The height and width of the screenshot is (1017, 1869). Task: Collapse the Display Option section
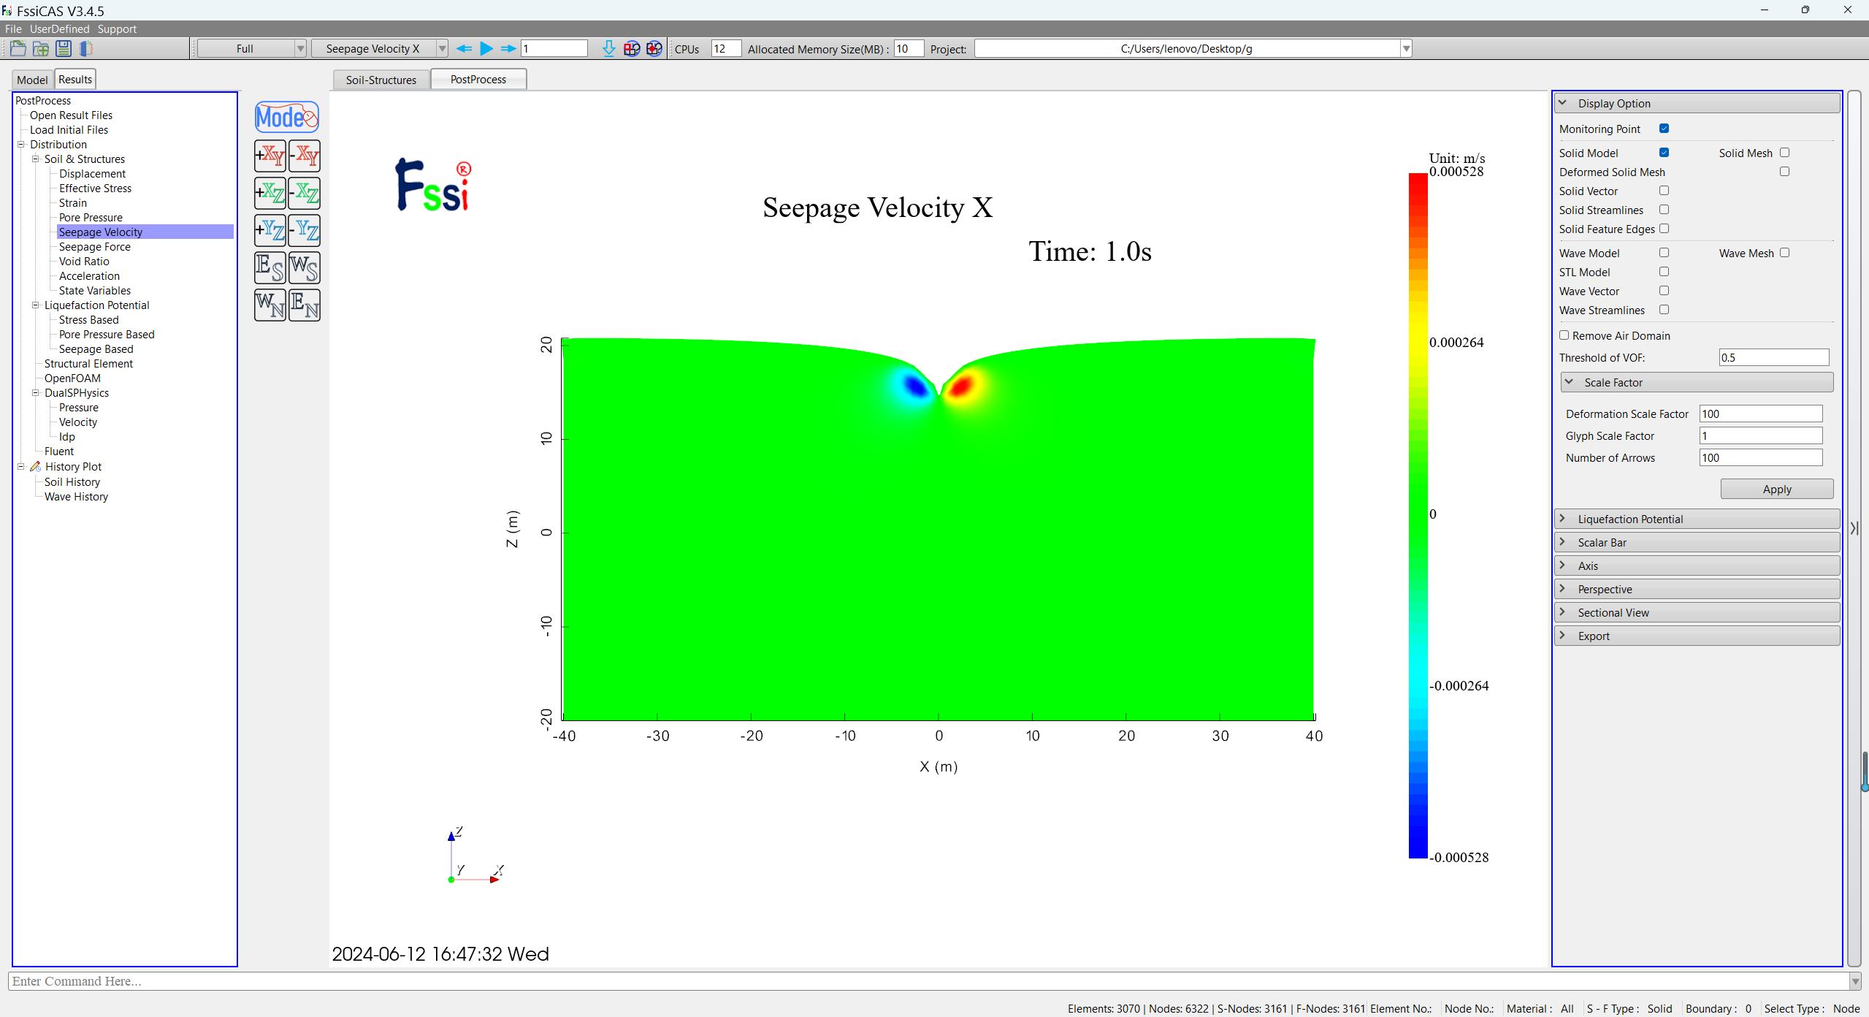(x=1697, y=104)
